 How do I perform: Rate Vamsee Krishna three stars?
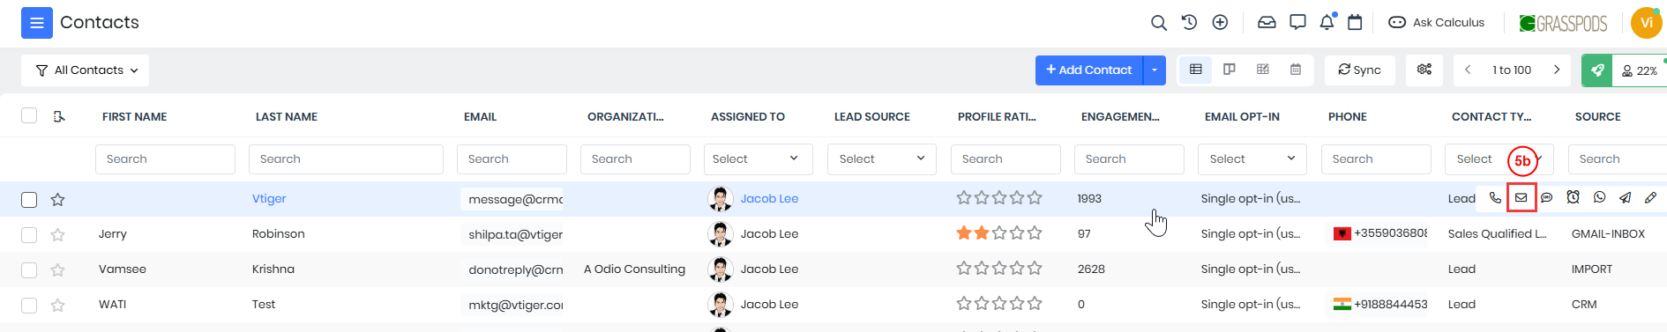(x=999, y=269)
